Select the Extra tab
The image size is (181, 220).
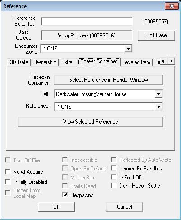click(x=67, y=62)
